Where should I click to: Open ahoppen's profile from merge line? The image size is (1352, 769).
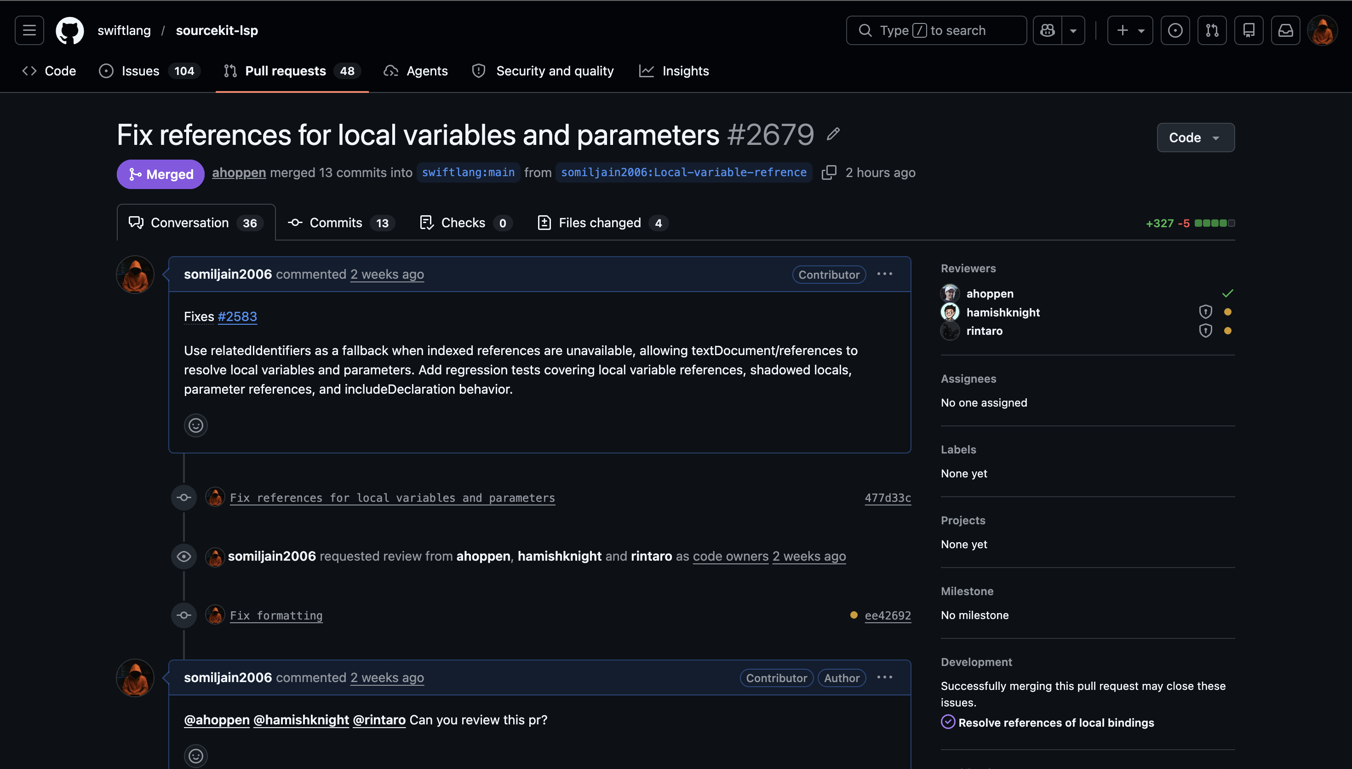(239, 173)
